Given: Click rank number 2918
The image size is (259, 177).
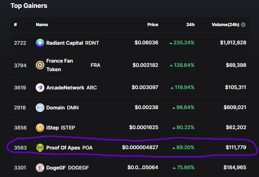Looking at the screenshot, I should (x=20, y=108).
